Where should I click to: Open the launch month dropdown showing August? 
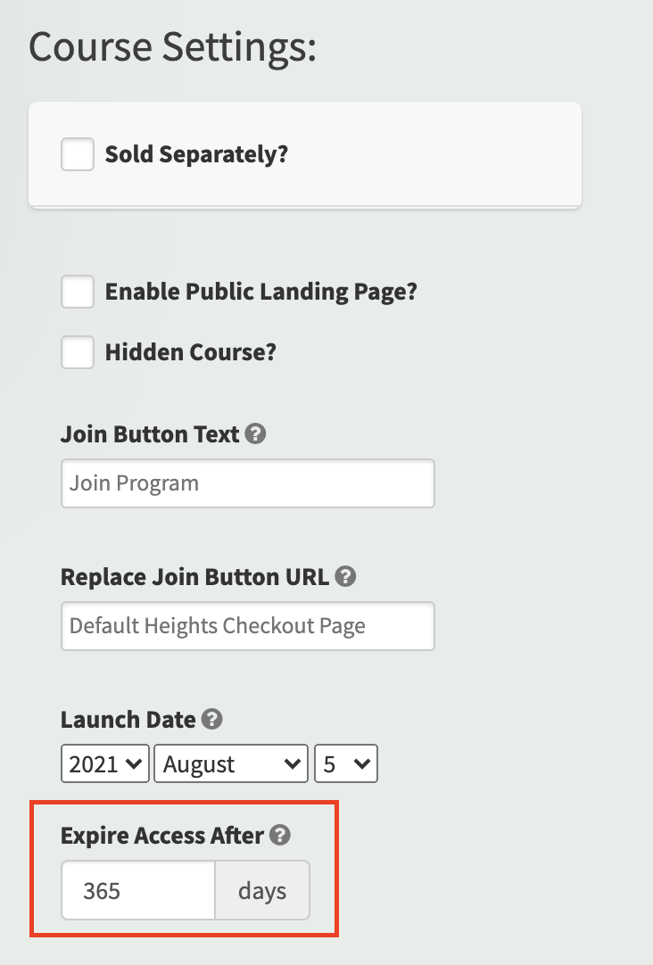coord(231,763)
